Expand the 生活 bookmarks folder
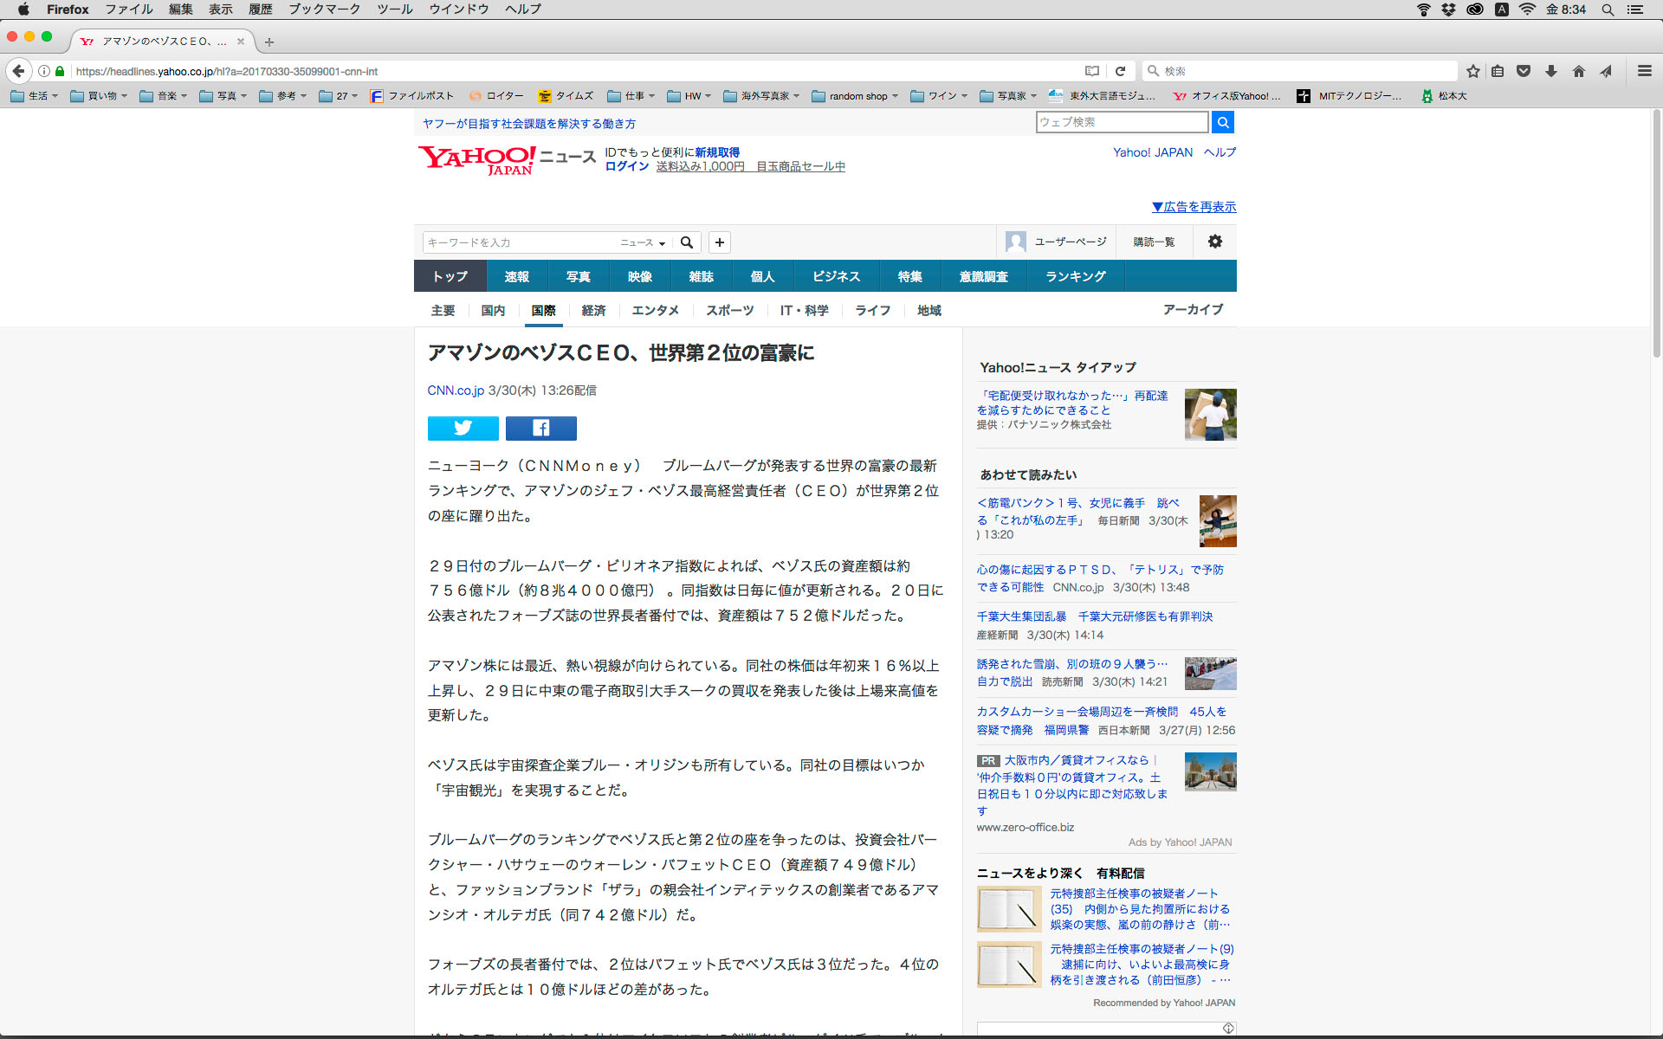Image resolution: width=1663 pixels, height=1039 pixels. pyautogui.click(x=35, y=96)
